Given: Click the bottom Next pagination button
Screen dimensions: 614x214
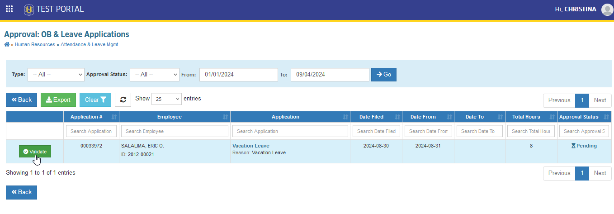Looking at the screenshot, I should point(600,173).
